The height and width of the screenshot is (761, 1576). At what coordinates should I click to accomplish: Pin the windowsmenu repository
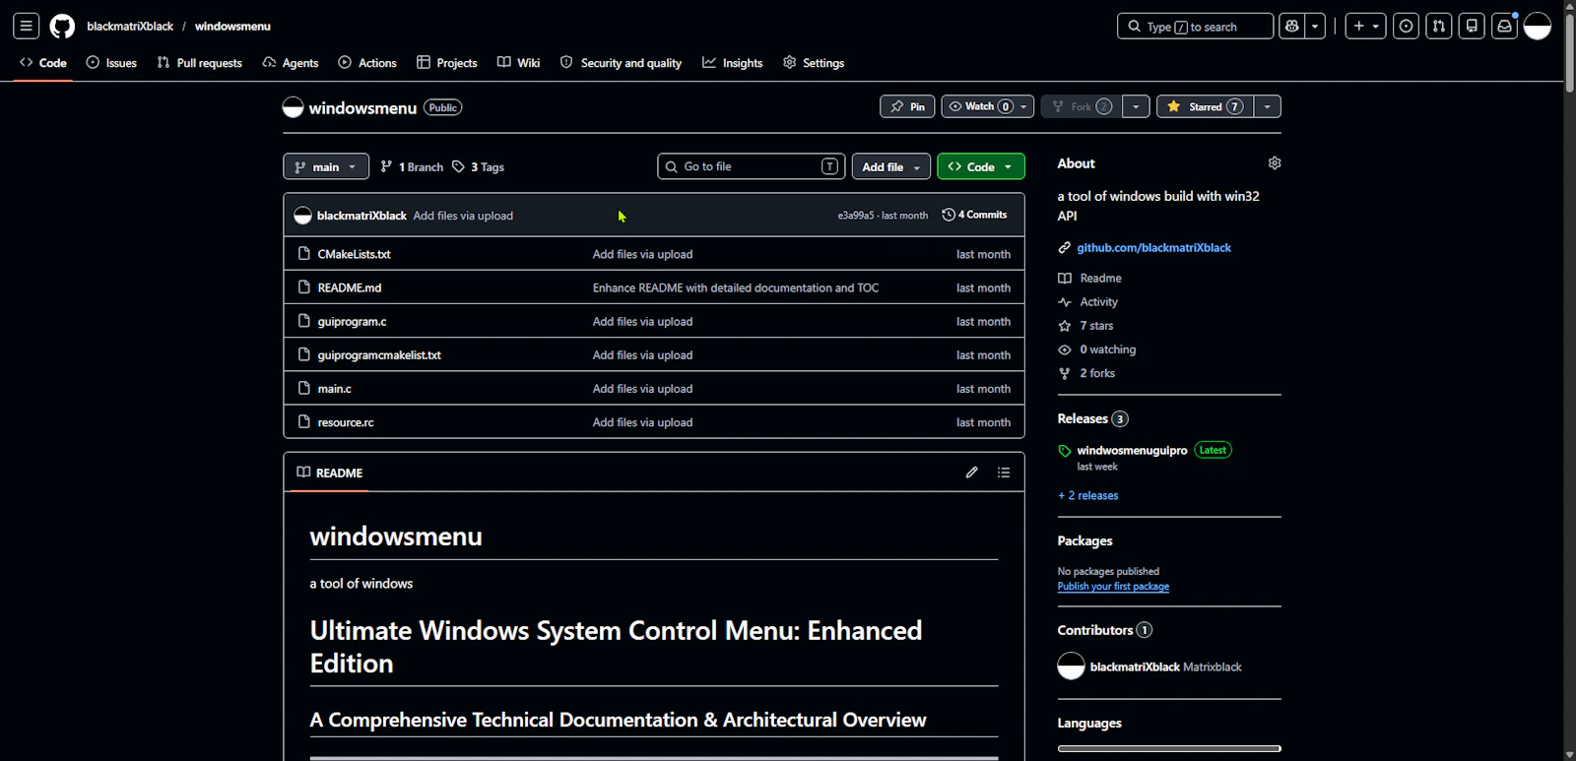tap(907, 106)
